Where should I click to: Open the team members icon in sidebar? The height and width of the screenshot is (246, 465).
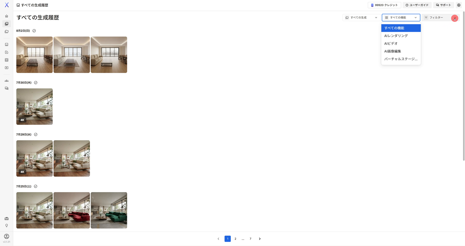tap(6, 81)
